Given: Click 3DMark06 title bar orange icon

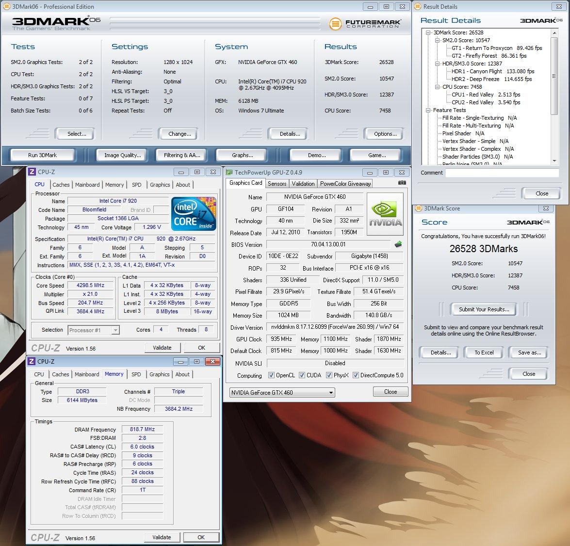Looking at the screenshot, I should point(6,6).
